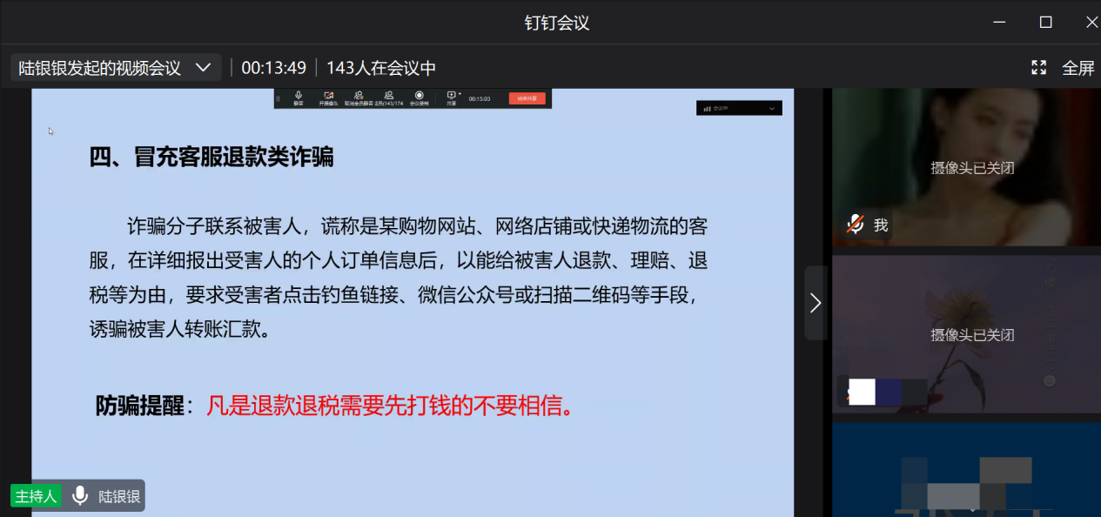
Task: Select the blue participant thumbnail at bottom
Action: point(966,470)
